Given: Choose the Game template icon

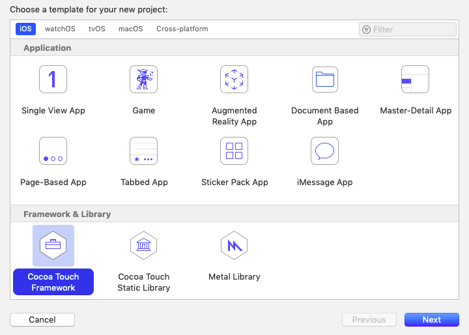Looking at the screenshot, I should pyautogui.click(x=143, y=80).
